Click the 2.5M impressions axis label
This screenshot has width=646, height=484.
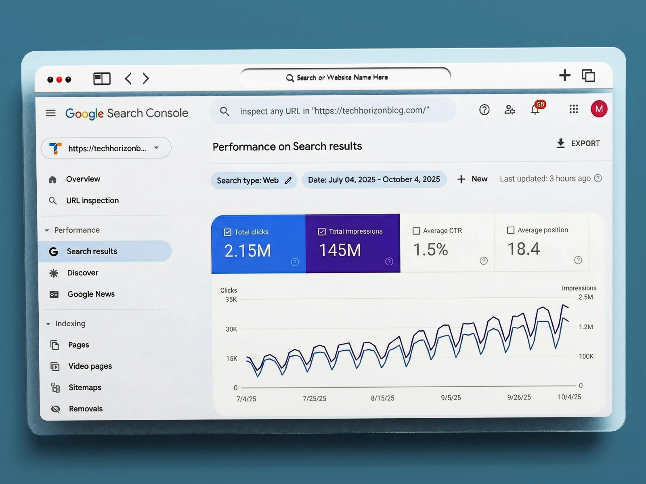pos(586,297)
